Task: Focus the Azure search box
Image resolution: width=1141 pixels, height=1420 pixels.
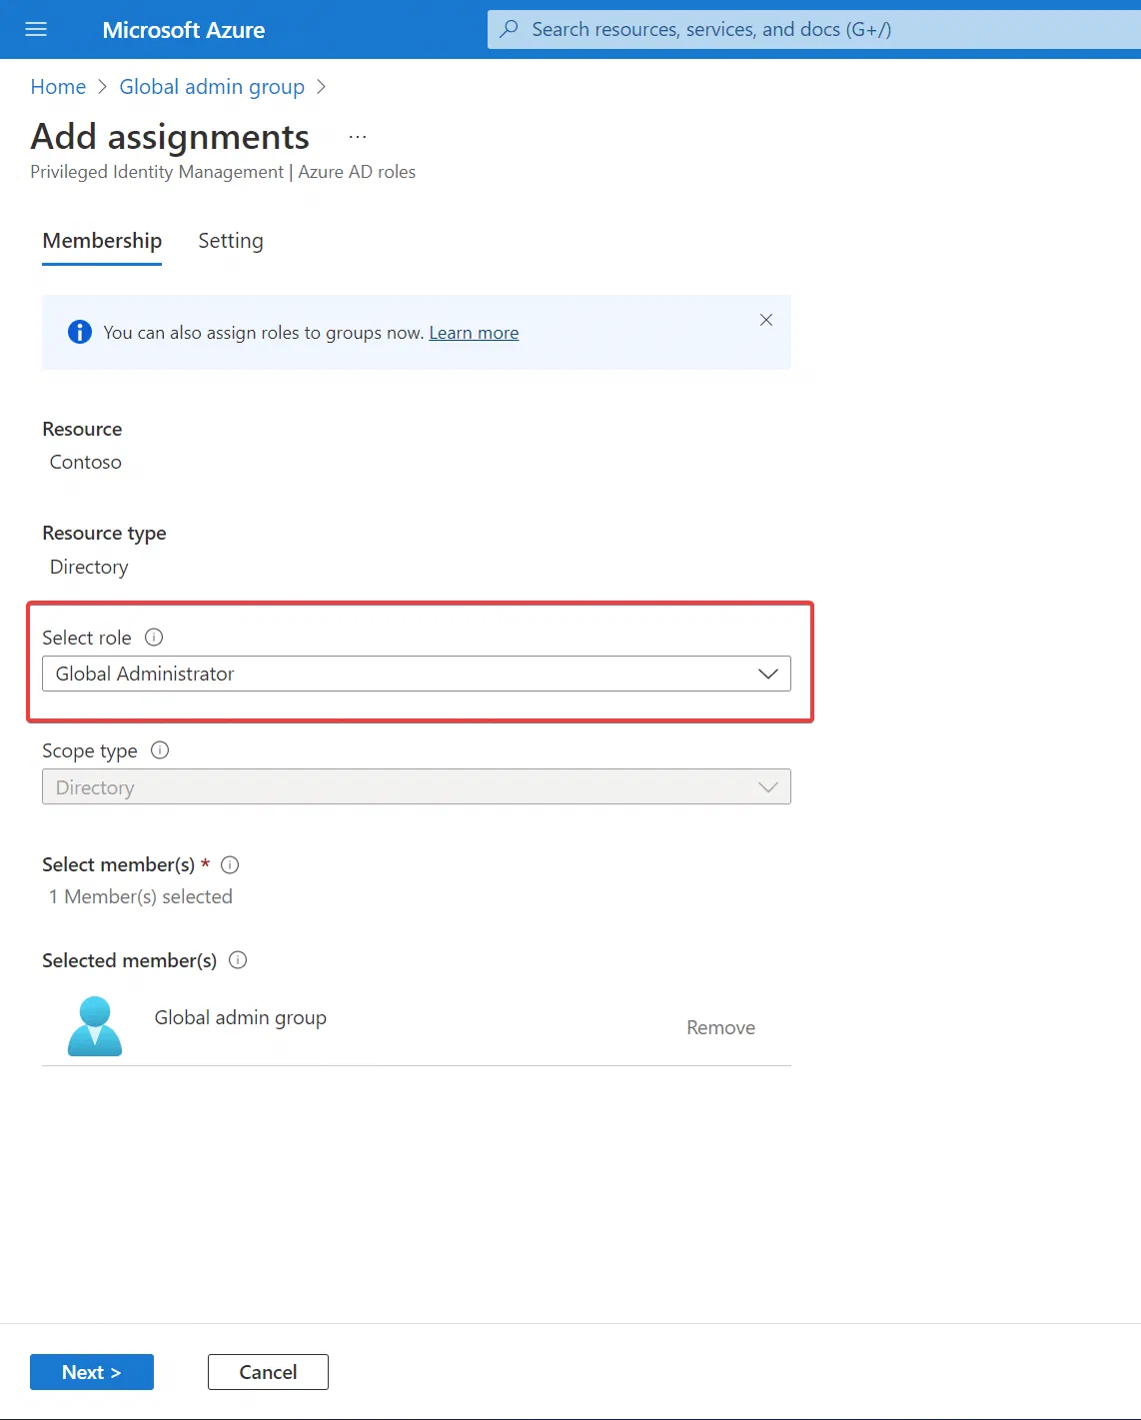Action: coord(814,29)
